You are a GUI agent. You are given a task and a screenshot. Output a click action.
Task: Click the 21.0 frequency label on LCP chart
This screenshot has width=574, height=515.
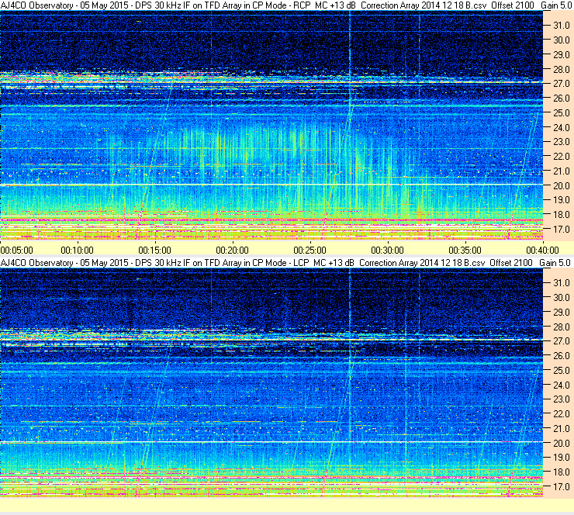click(x=562, y=429)
